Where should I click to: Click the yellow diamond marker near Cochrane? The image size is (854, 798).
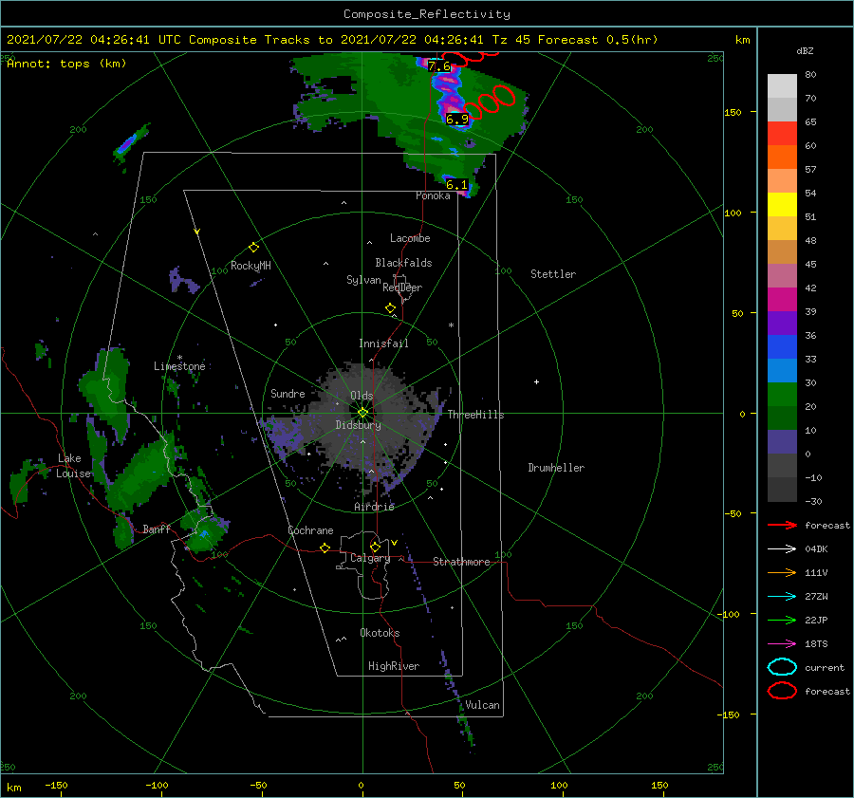click(325, 547)
